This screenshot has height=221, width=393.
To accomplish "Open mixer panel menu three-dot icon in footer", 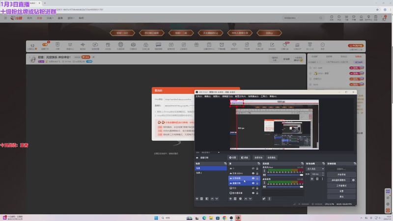I will (269, 199).
